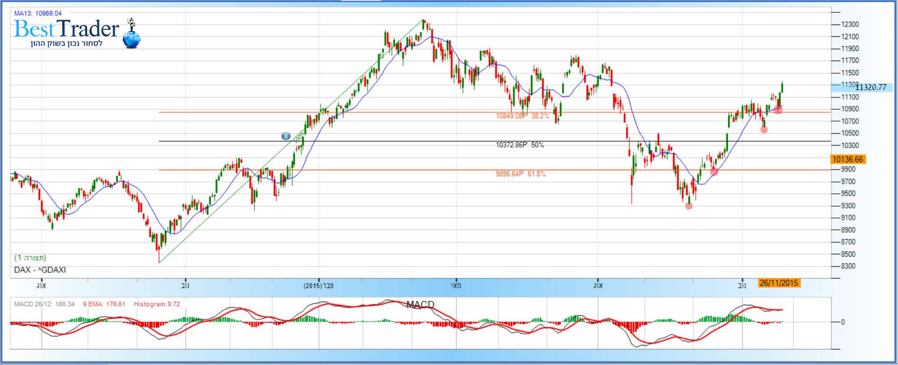Click the DAX - ^GDAXI symbol label
The image size is (898, 365).
(x=40, y=270)
